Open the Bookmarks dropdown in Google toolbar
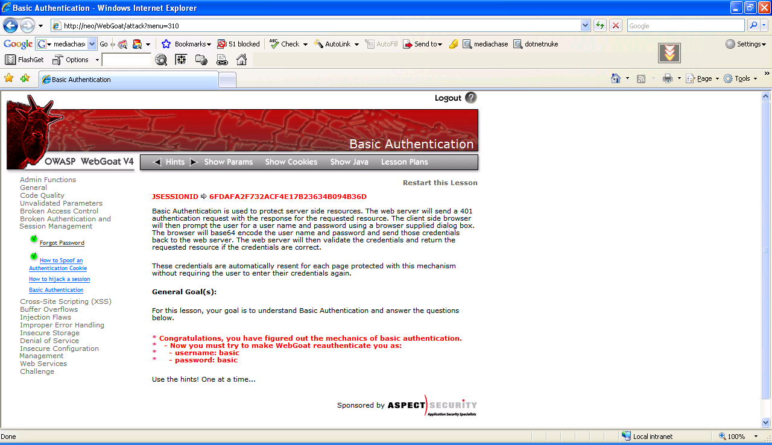The width and height of the screenshot is (772, 445). 187,44
